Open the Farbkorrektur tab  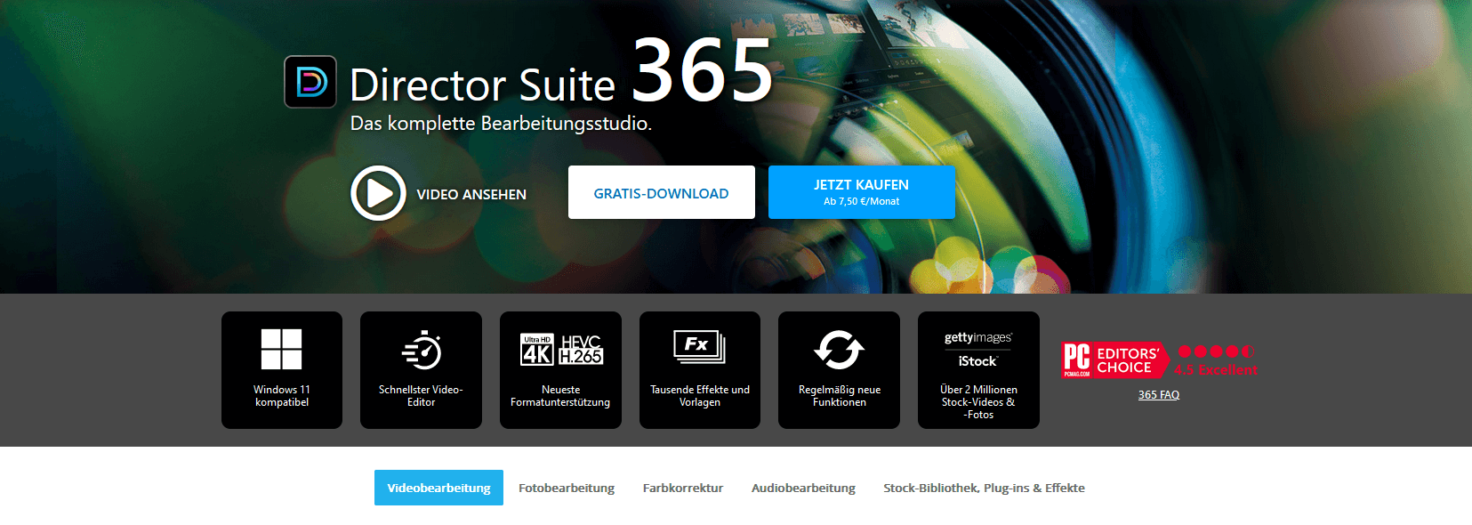tap(683, 488)
